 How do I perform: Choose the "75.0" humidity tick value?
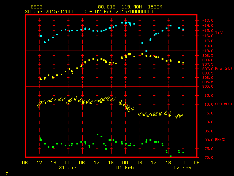[209, 149]
